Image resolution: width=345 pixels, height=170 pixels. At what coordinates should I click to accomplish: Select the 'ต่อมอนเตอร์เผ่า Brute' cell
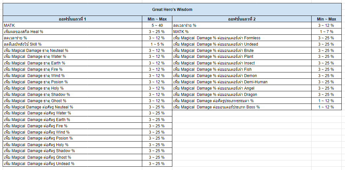coord(242,50)
